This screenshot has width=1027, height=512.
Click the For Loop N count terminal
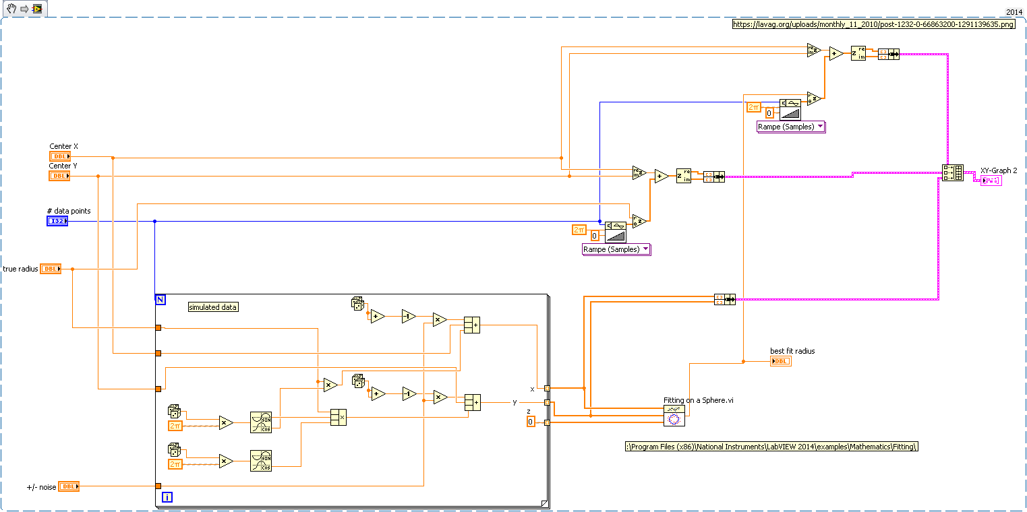point(160,300)
